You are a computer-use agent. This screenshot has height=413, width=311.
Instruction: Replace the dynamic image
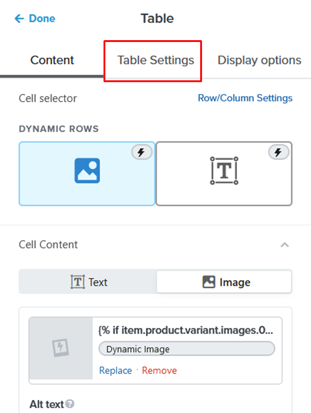pos(115,371)
